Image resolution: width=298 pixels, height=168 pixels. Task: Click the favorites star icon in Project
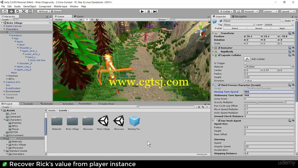click(x=207, y=107)
